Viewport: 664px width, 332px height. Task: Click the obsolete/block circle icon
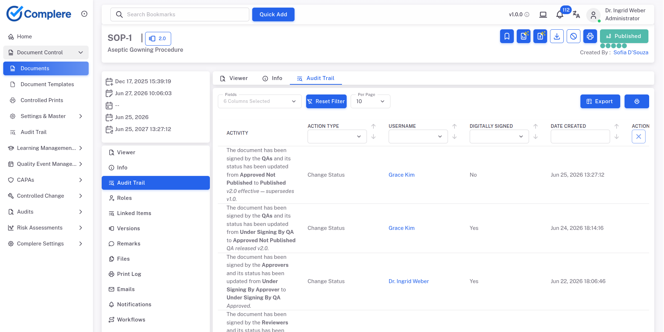pyautogui.click(x=574, y=36)
